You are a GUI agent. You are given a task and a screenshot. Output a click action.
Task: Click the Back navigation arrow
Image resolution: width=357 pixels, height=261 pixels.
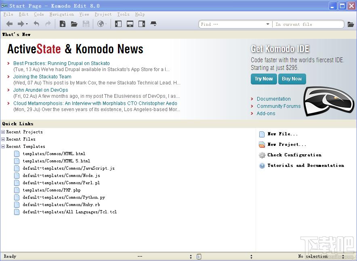9,24
